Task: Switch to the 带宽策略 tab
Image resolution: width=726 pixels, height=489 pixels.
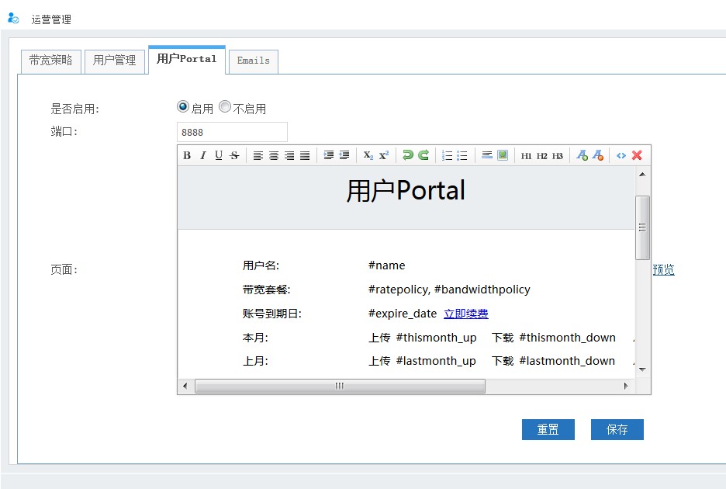Action: [x=50, y=61]
